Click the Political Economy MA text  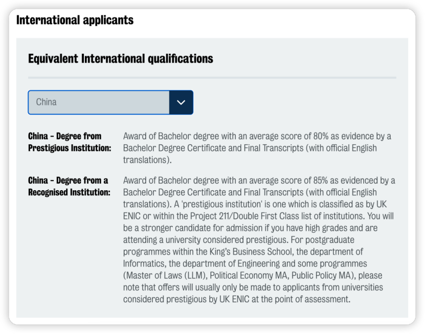click(249, 276)
